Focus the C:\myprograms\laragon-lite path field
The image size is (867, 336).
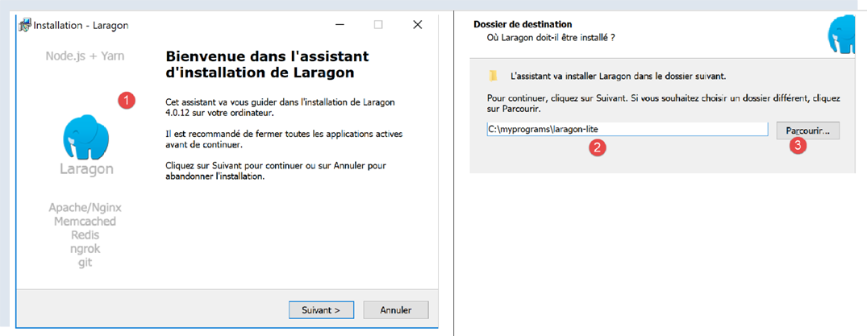tap(627, 130)
